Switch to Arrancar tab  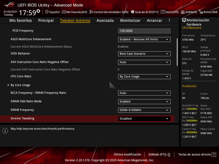[x=154, y=20]
